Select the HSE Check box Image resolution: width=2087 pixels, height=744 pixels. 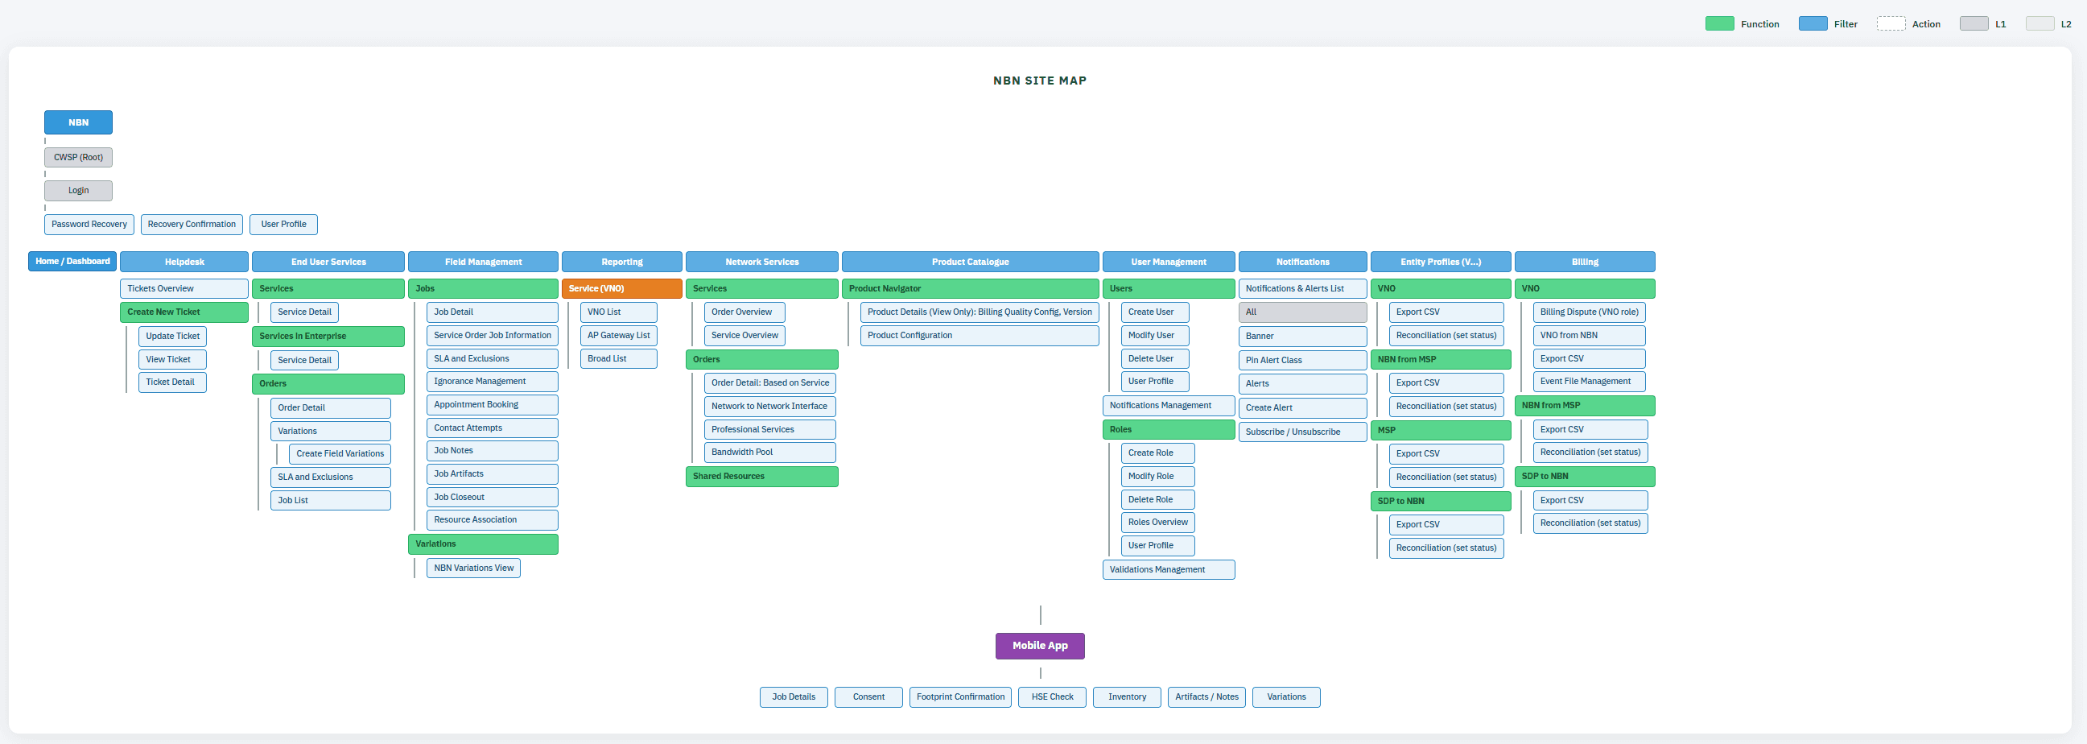1053,697
